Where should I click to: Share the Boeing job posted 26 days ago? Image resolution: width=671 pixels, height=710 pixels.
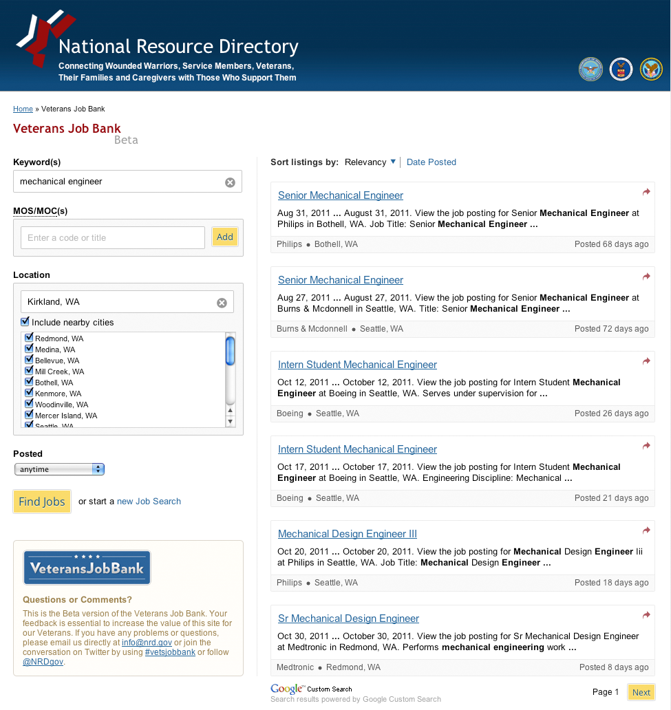point(646,361)
